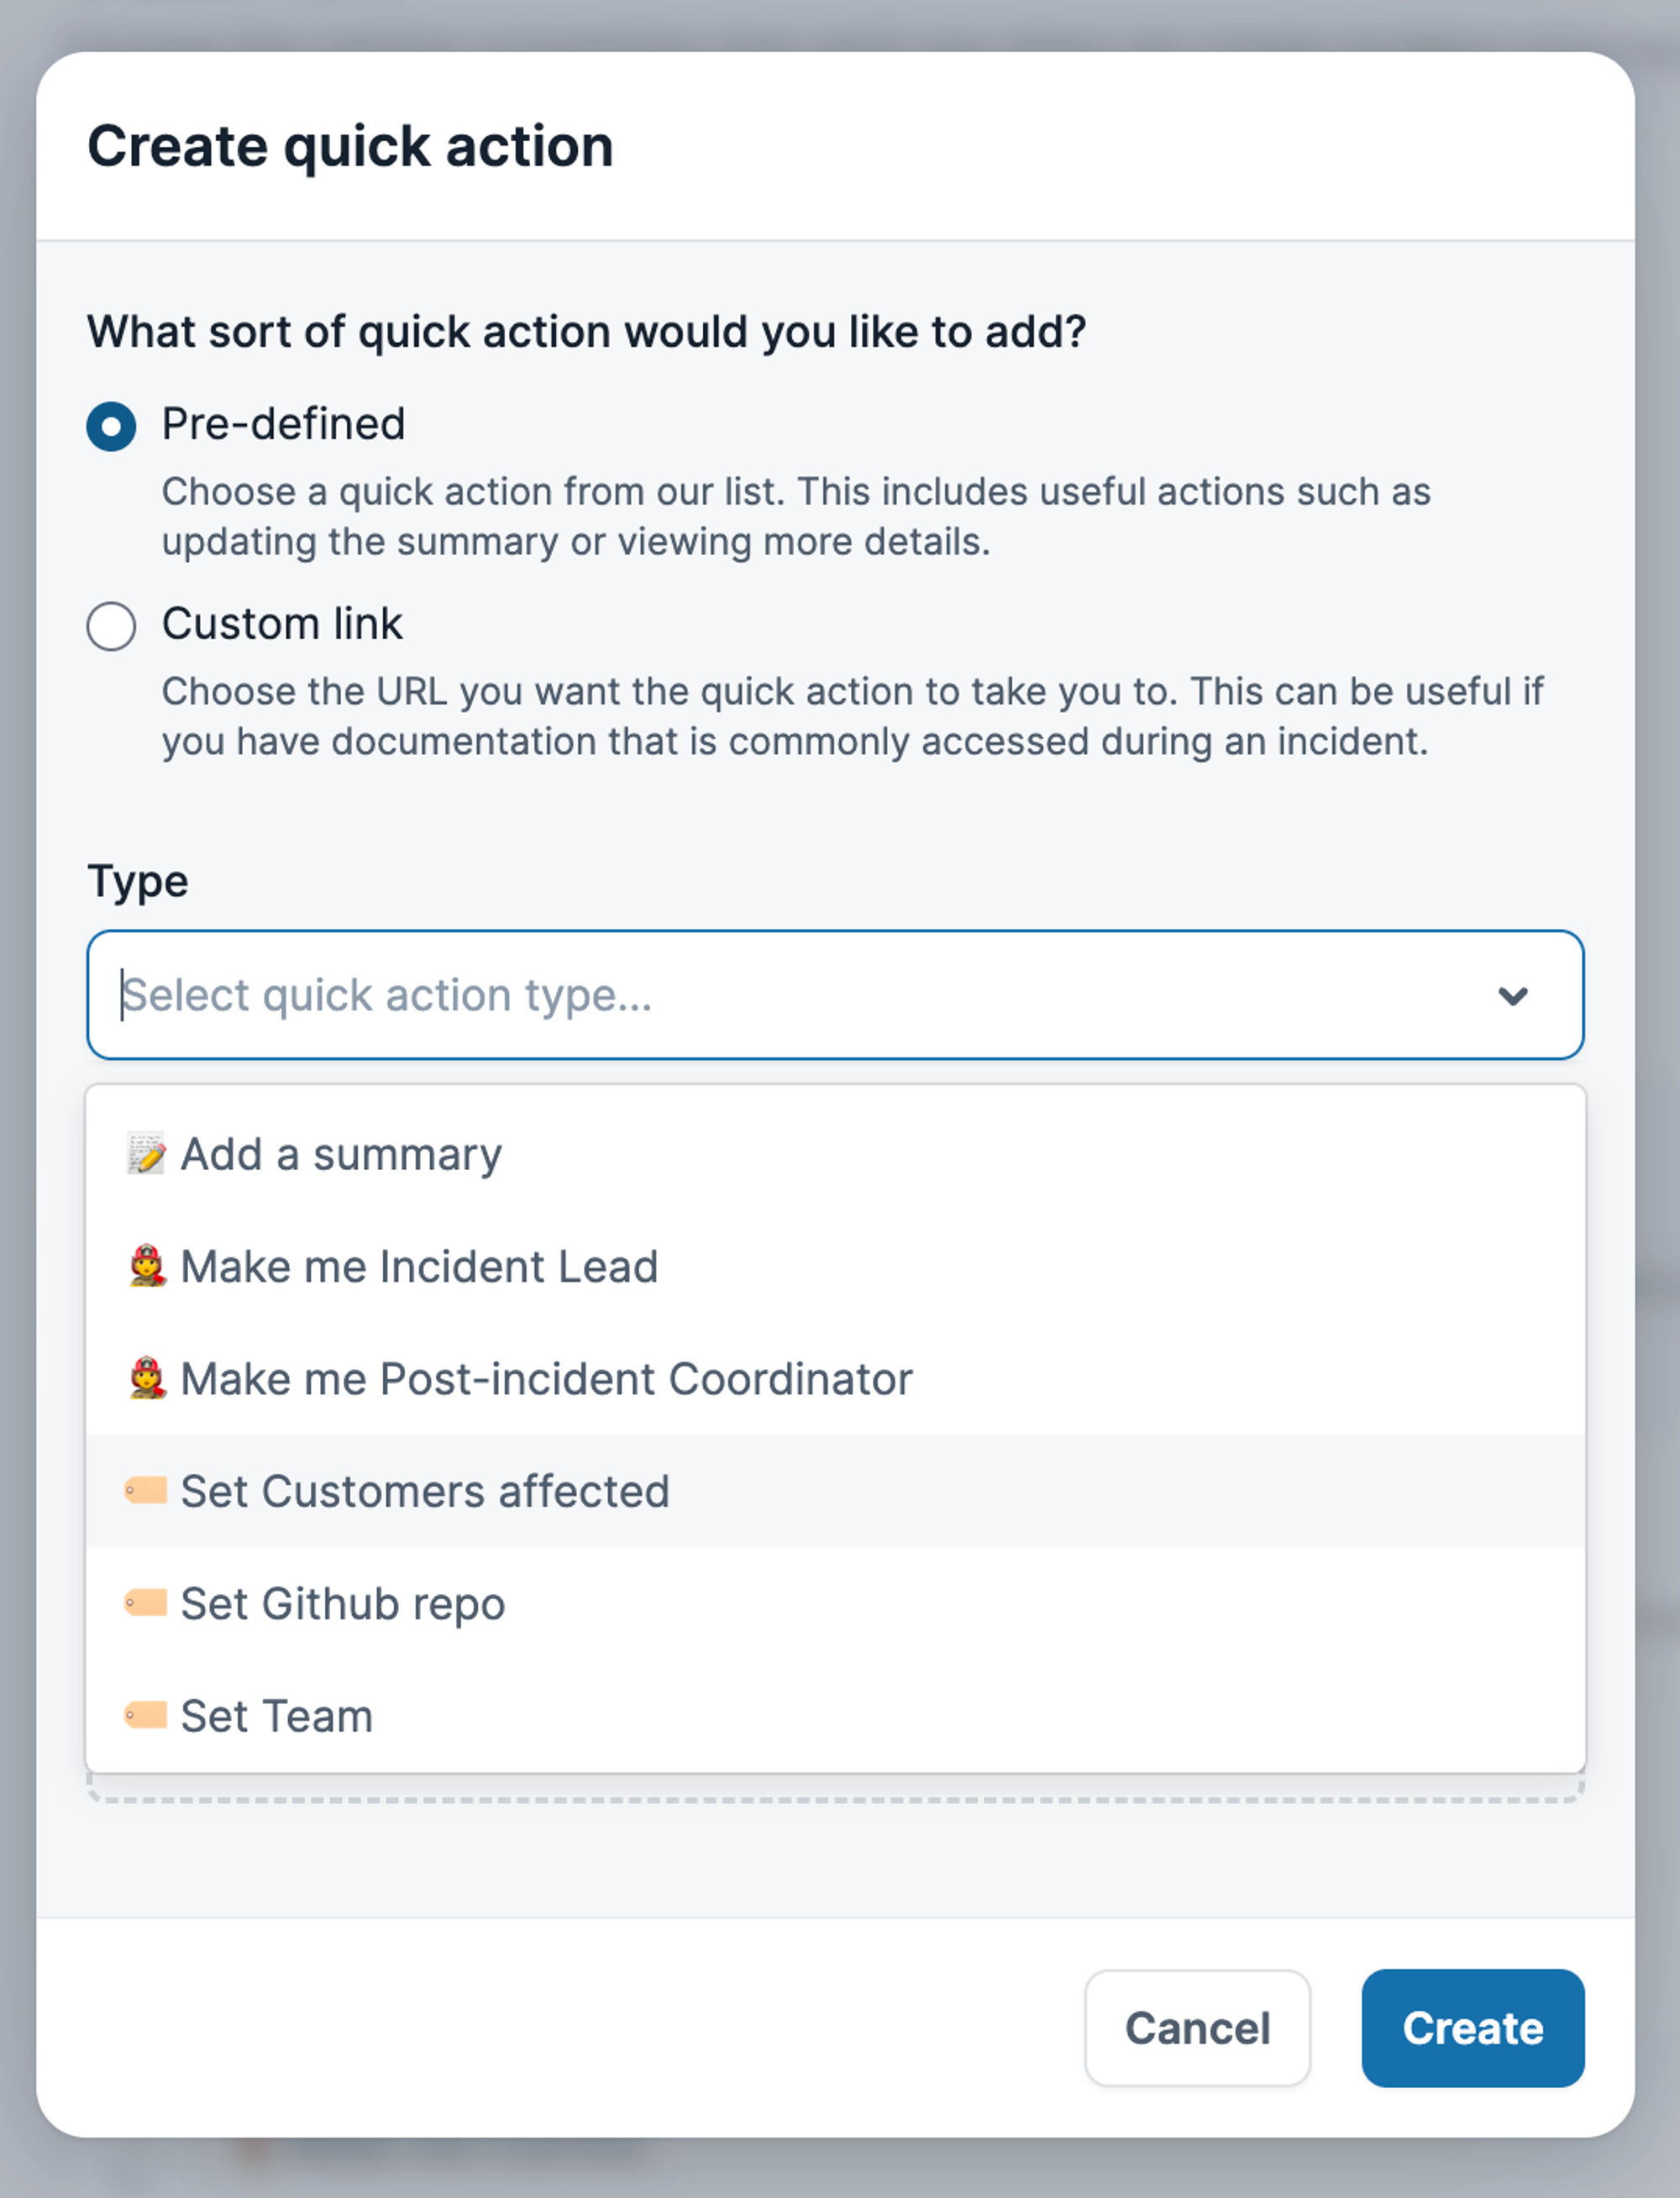The width and height of the screenshot is (1680, 2198).
Task: Select Set Customers affected option
Action: click(x=425, y=1492)
